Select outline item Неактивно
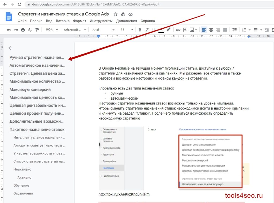The height and width of the screenshot is (203, 274). pyautogui.click(x=22, y=170)
